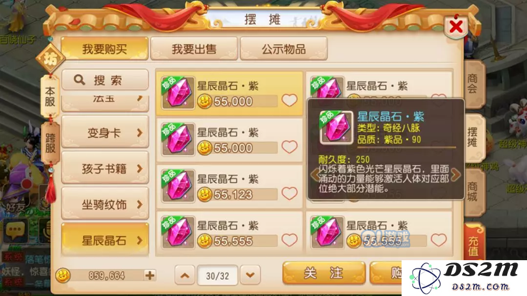Toggle heart on left 55,555 listing
Image resolution: width=527 pixels, height=296 pixels.
(x=289, y=240)
